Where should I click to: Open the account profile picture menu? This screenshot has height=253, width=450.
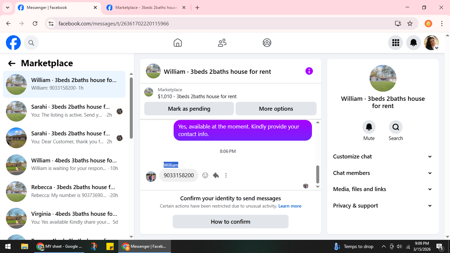pyautogui.click(x=431, y=43)
